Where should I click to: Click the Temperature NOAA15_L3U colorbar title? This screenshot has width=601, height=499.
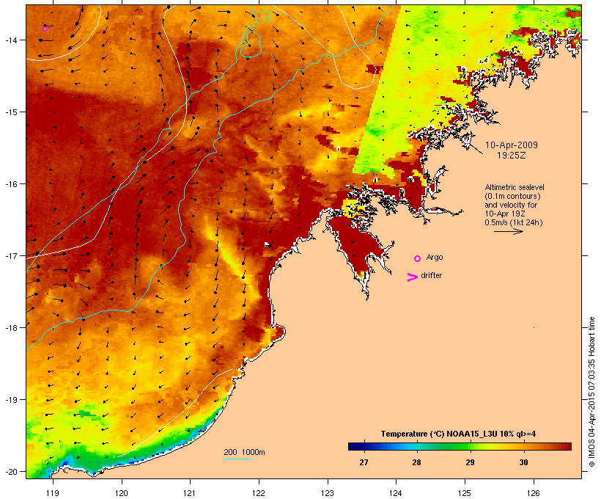coord(458,434)
